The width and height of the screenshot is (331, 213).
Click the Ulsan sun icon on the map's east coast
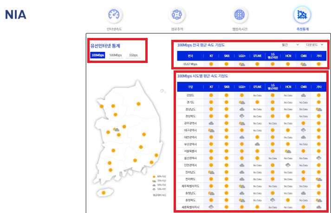(156, 155)
